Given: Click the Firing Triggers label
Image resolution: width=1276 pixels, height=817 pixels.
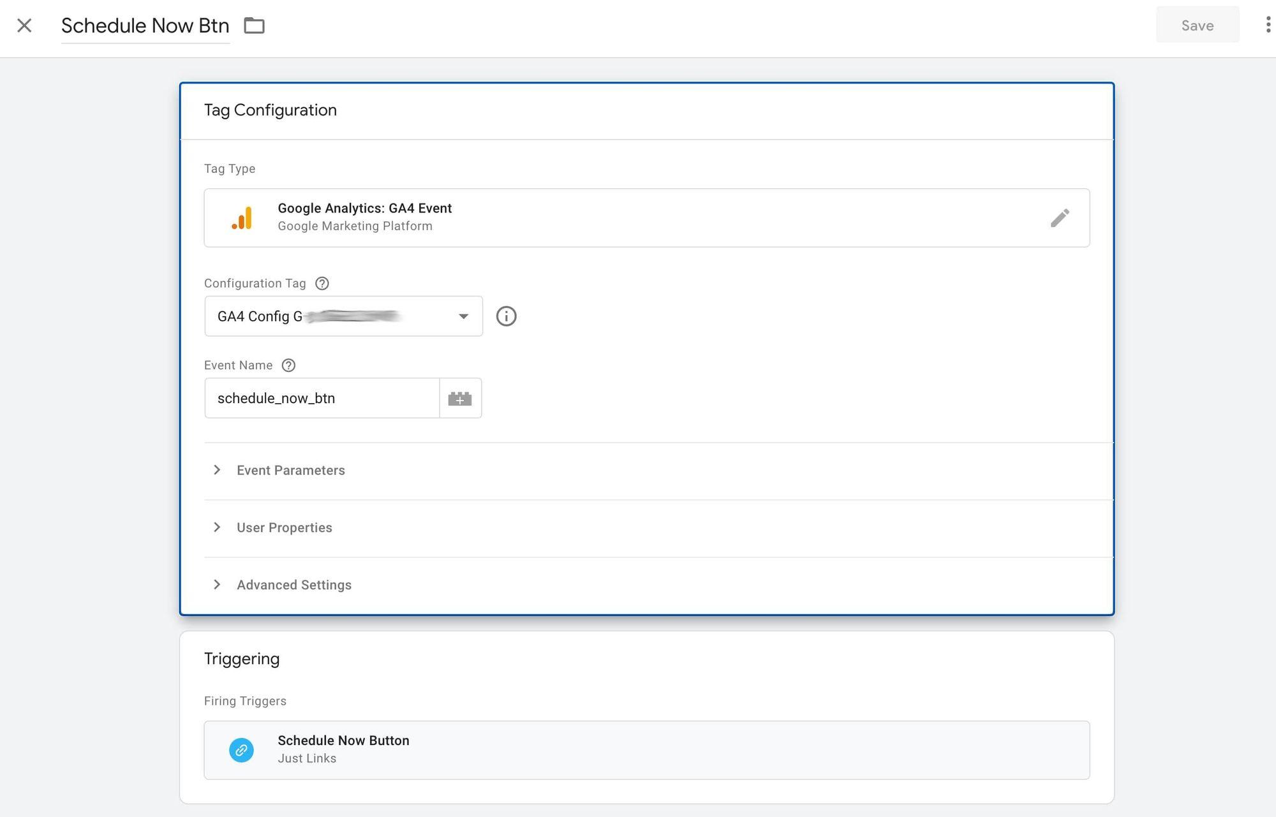Looking at the screenshot, I should [x=245, y=701].
